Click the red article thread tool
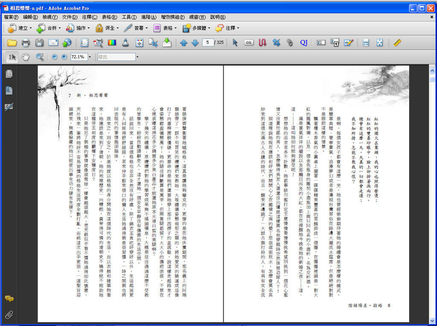This screenshot has height=326, width=437. pos(262,43)
